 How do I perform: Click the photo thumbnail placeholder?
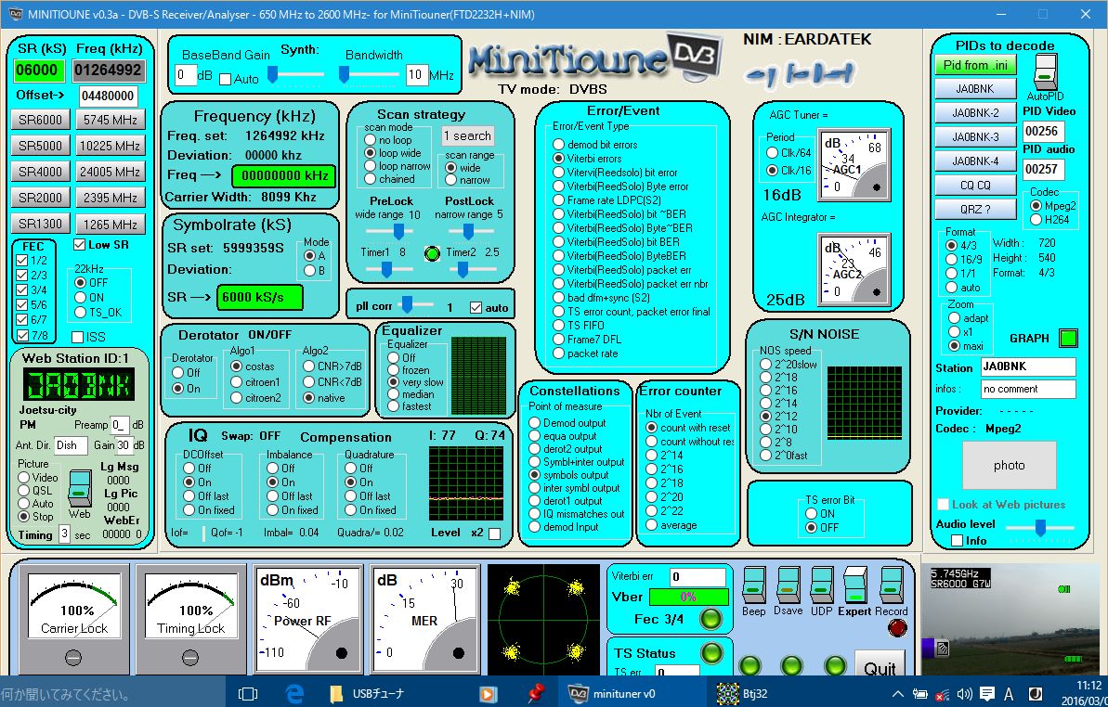coord(1009,466)
